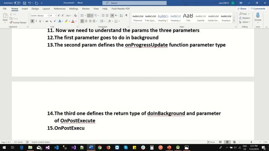The image size is (269, 151).
Task: Expand the Paste options arrow
Action: coord(5,23)
